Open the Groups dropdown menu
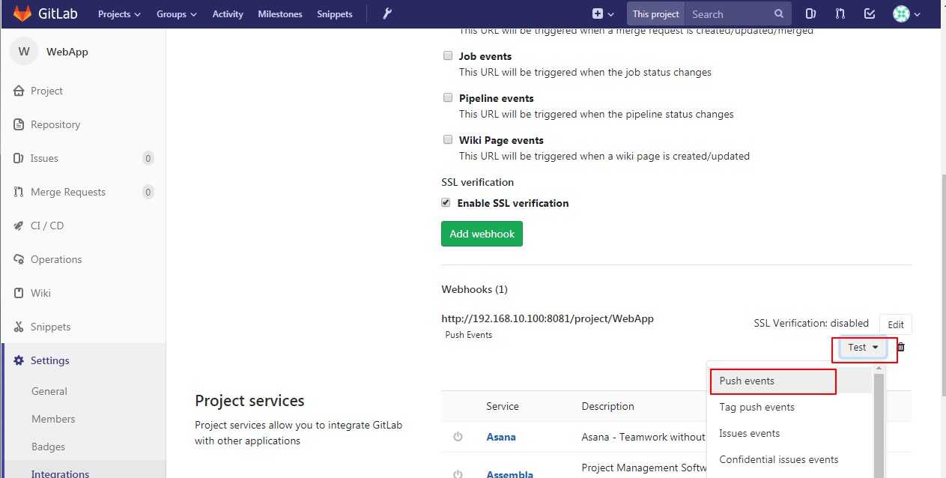The width and height of the screenshot is (946, 478). 176,14
